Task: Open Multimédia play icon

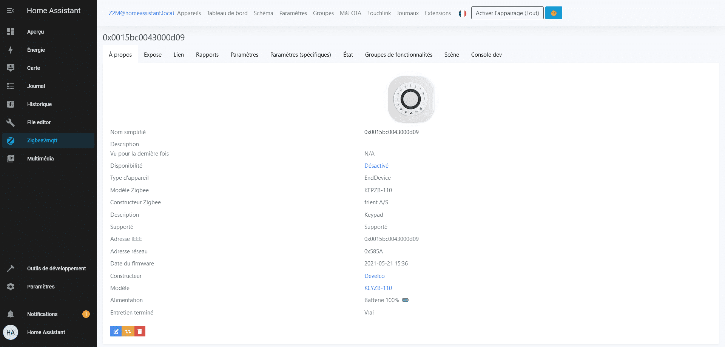Action: (x=11, y=159)
